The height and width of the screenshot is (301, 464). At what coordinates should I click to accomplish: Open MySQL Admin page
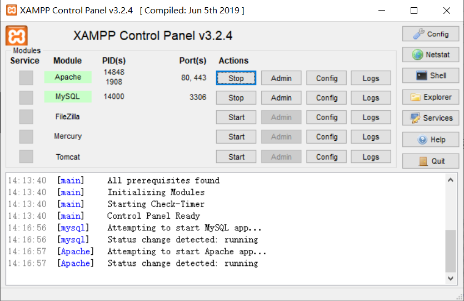(x=281, y=98)
